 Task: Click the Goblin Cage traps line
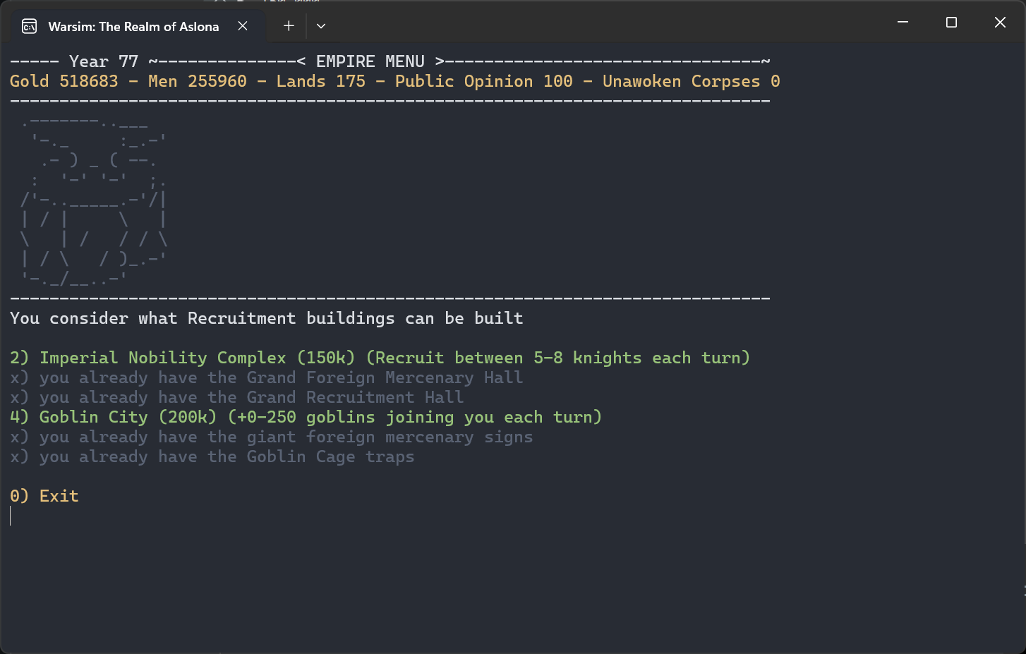pyautogui.click(x=212, y=456)
